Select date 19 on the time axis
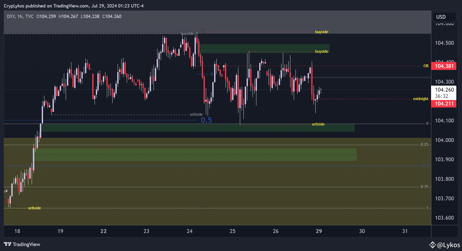Screen dimensions: 462x251 (60, 231)
